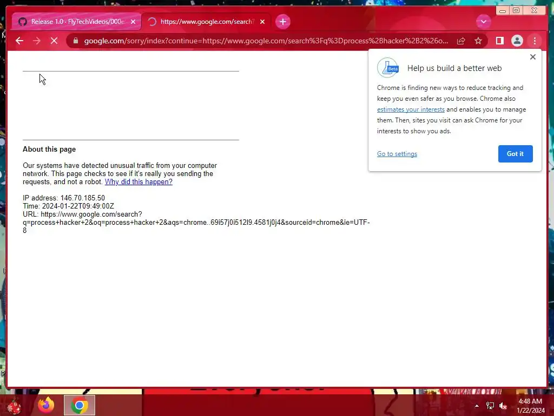The width and height of the screenshot is (554, 416).
Task: Open the taskbar clock 4:48 AM
Action: [530, 406]
